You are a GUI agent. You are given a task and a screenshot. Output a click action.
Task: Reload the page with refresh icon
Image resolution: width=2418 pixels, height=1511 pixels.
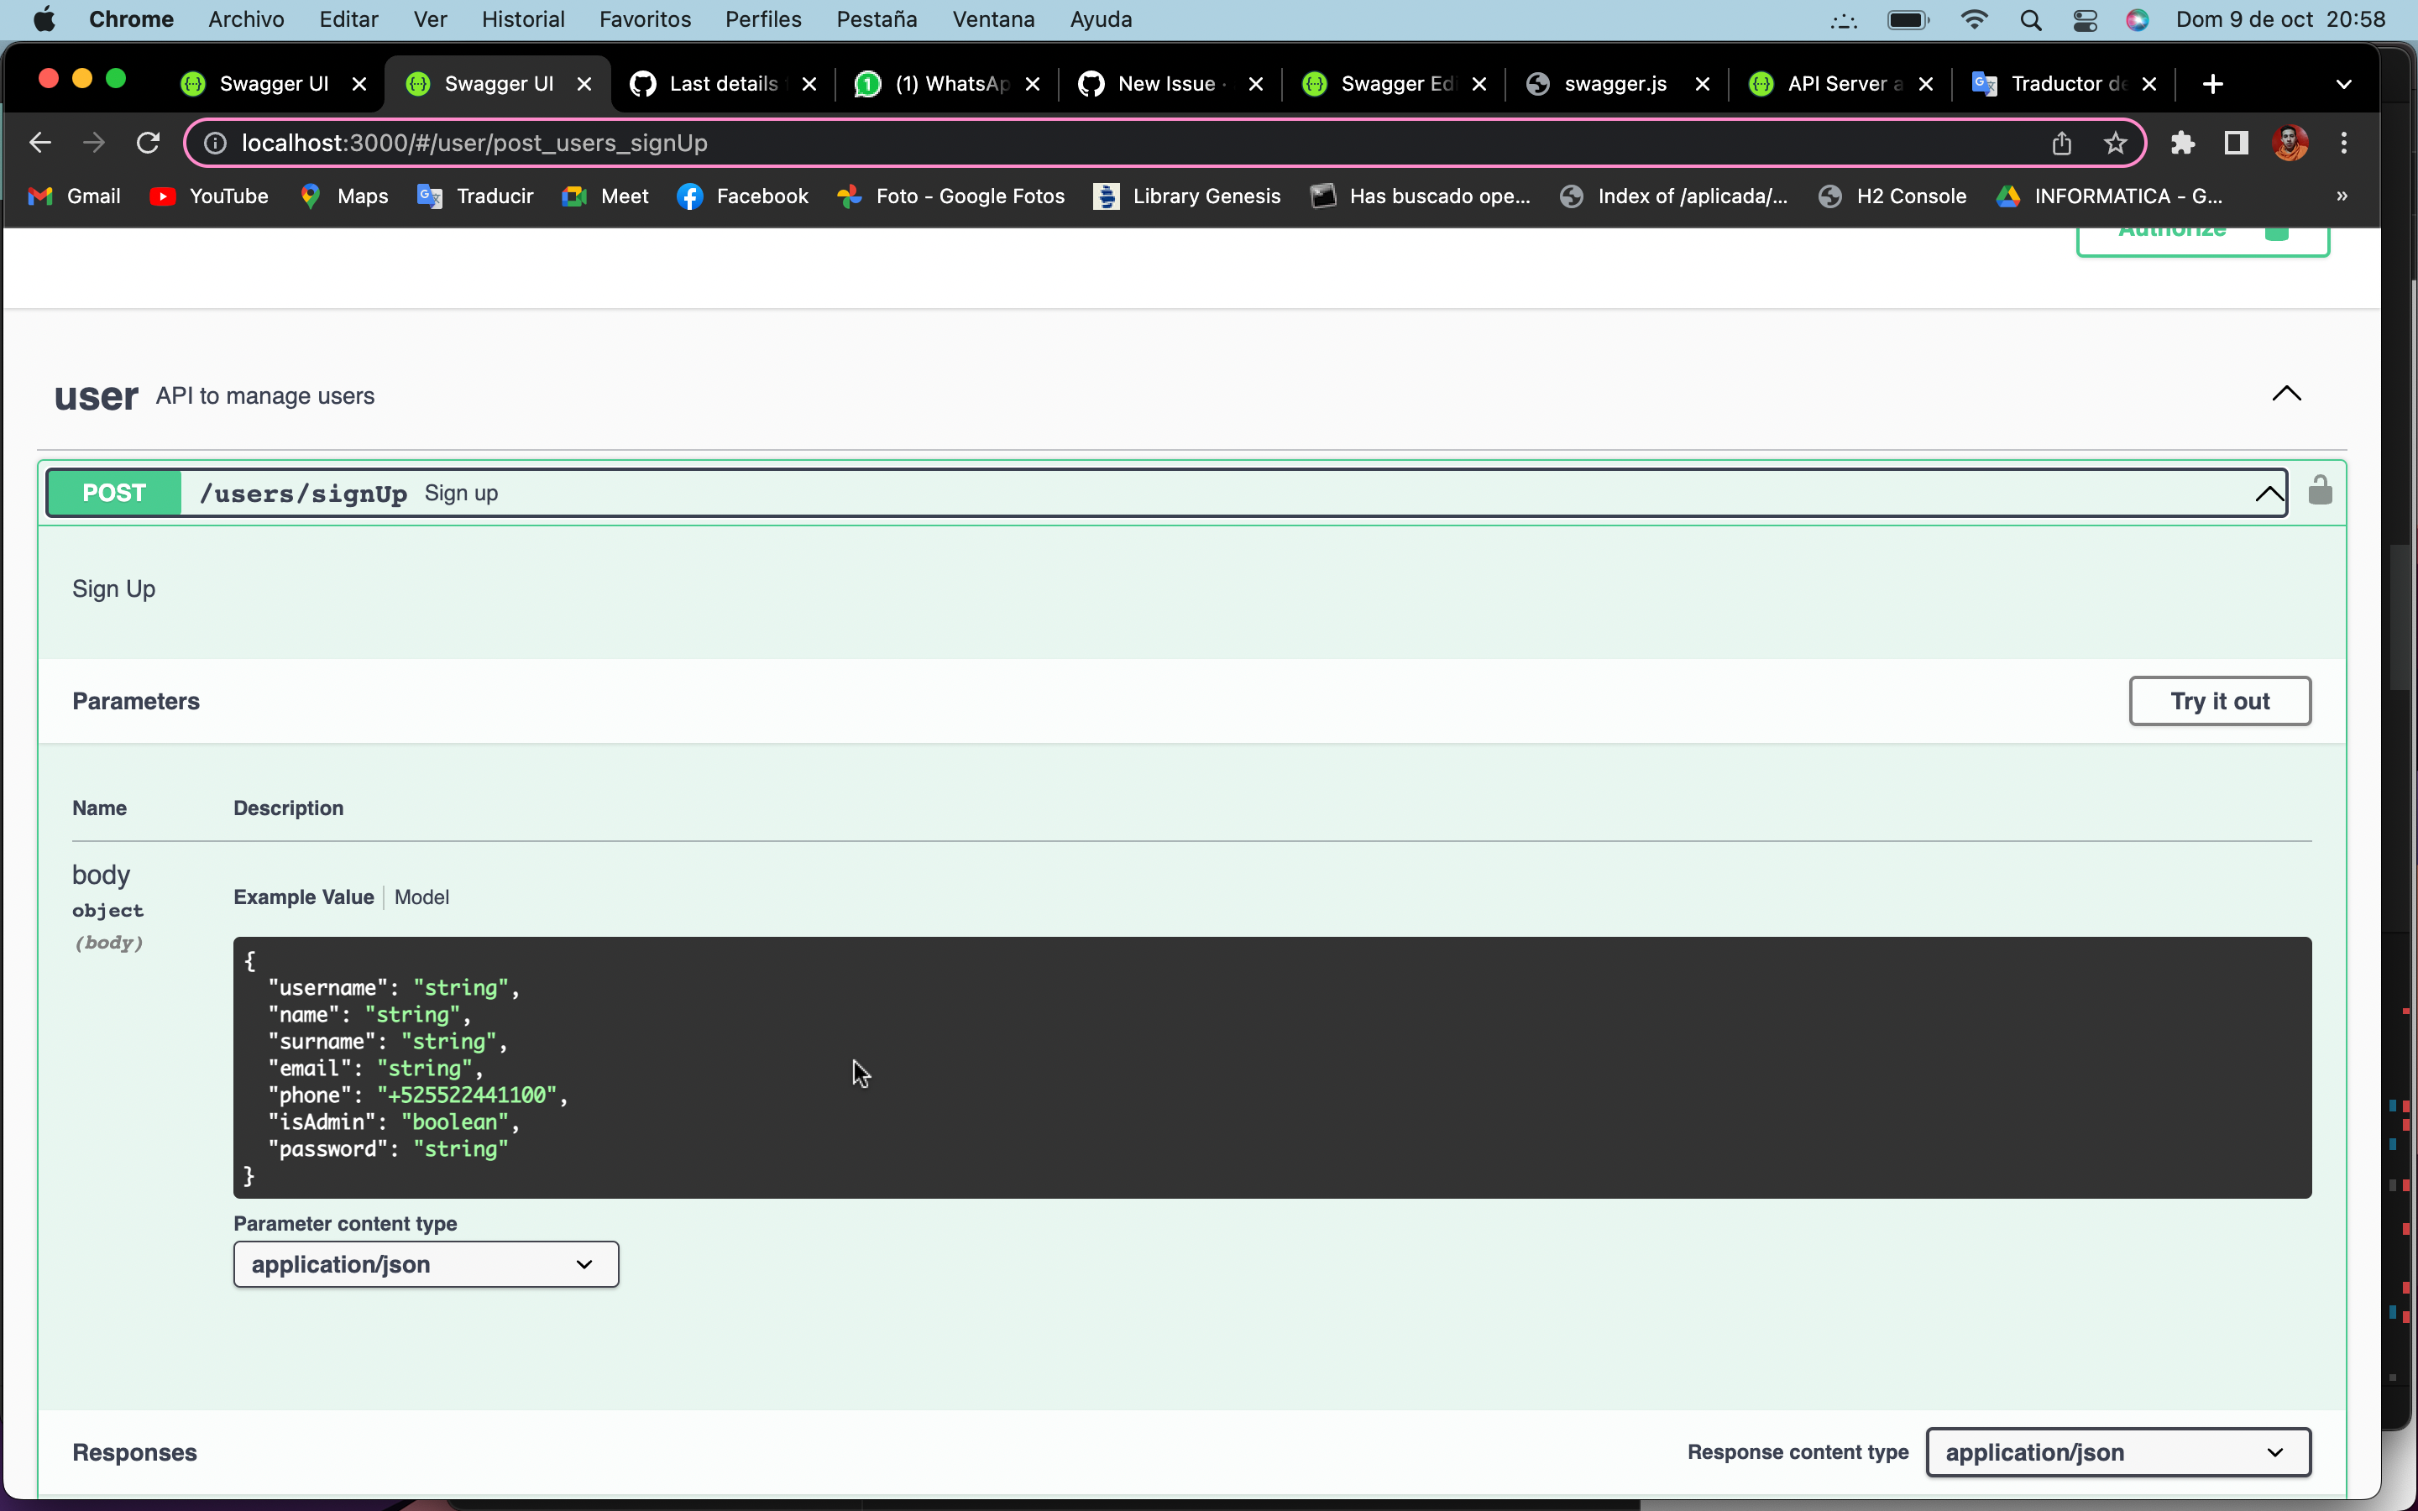click(148, 143)
